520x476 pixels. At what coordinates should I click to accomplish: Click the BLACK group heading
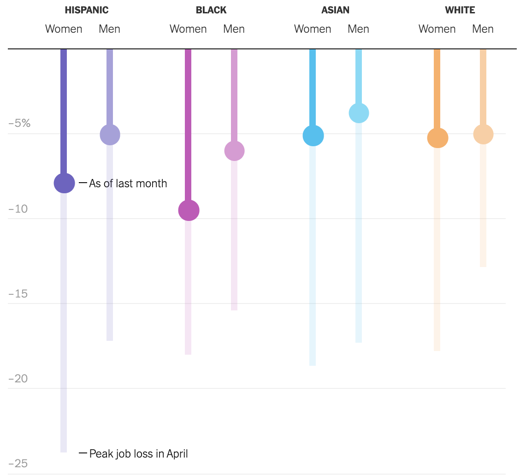click(211, 10)
